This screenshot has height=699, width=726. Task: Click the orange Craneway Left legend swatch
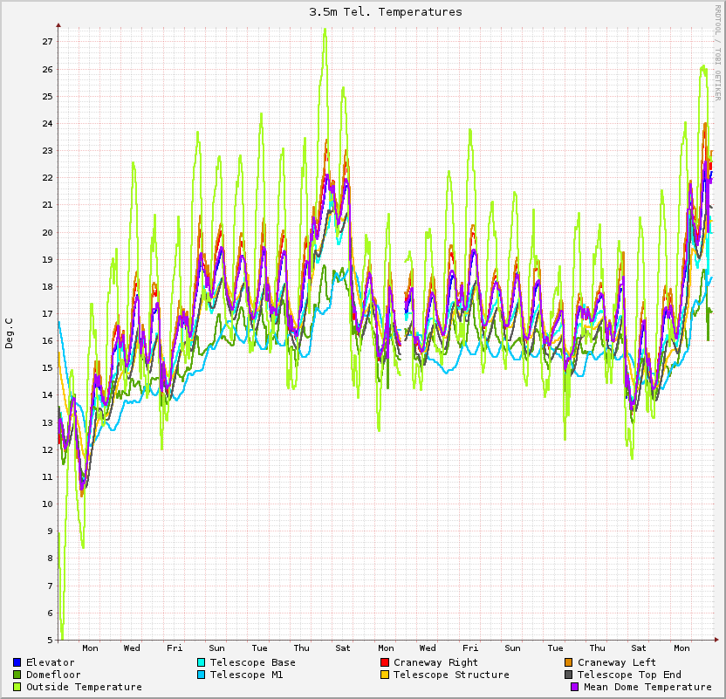(x=569, y=662)
